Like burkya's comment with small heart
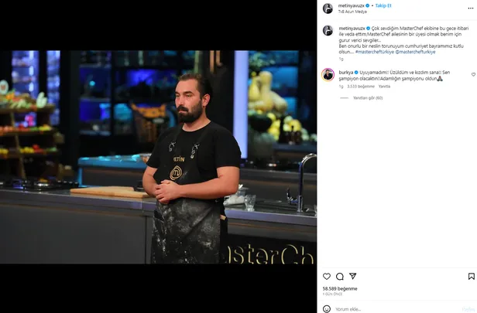 coord(473,74)
